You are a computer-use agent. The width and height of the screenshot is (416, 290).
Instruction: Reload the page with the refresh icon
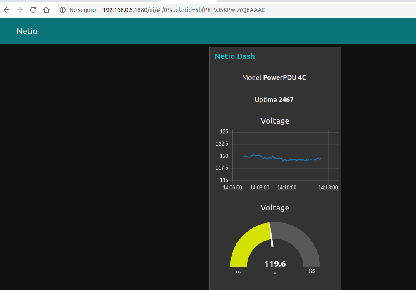click(33, 10)
